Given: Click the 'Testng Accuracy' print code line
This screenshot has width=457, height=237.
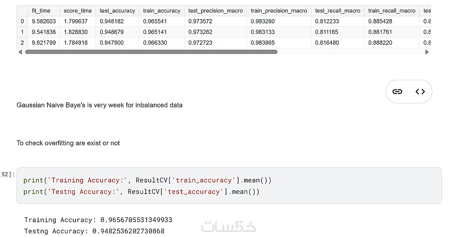Looking at the screenshot, I should 141,192.
